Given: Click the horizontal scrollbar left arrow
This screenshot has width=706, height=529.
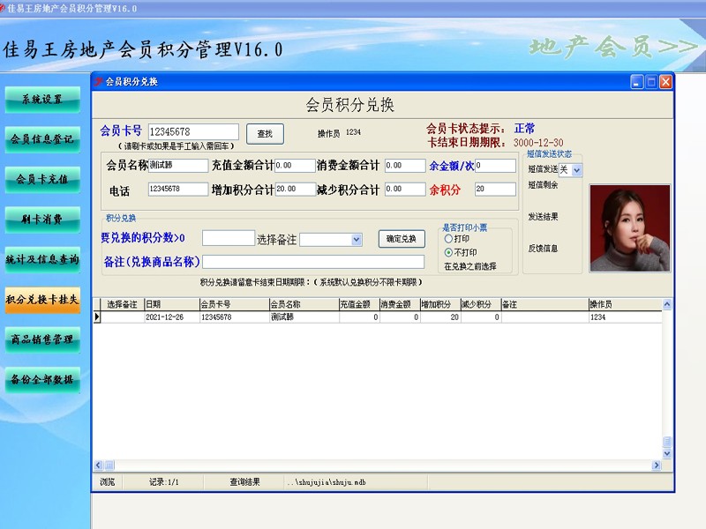Looking at the screenshot, I should click(98, 466).
